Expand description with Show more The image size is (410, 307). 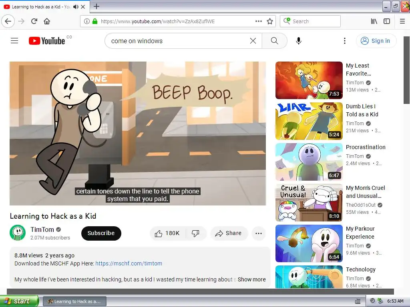coord(251,279)
